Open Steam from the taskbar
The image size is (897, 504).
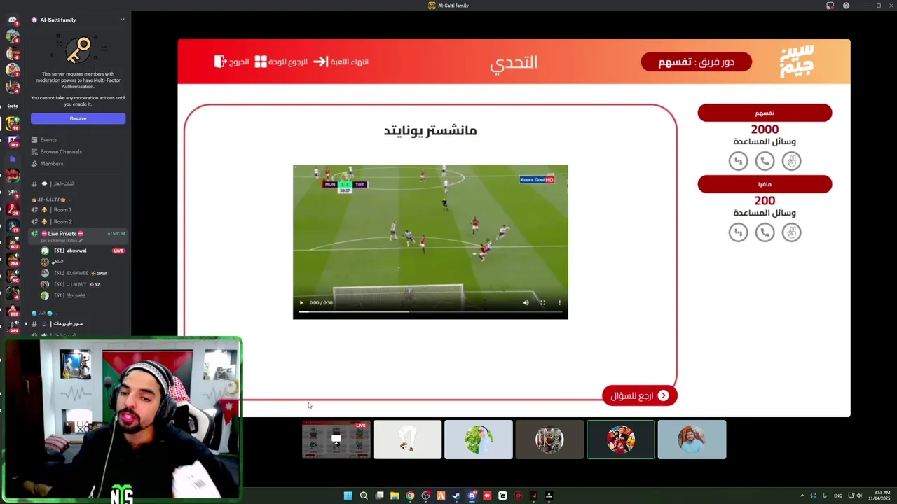pyautogui.click(x=456, y=496)
